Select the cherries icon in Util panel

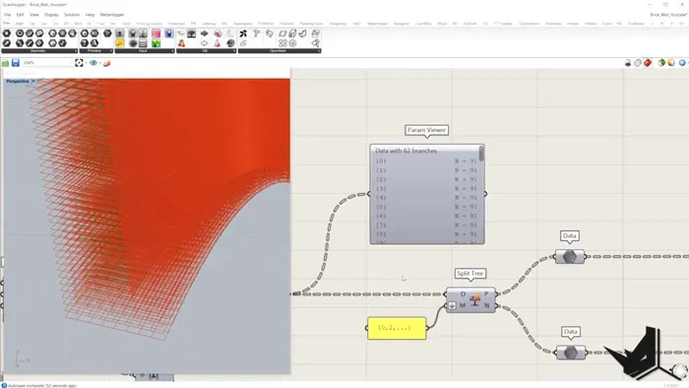181,43
